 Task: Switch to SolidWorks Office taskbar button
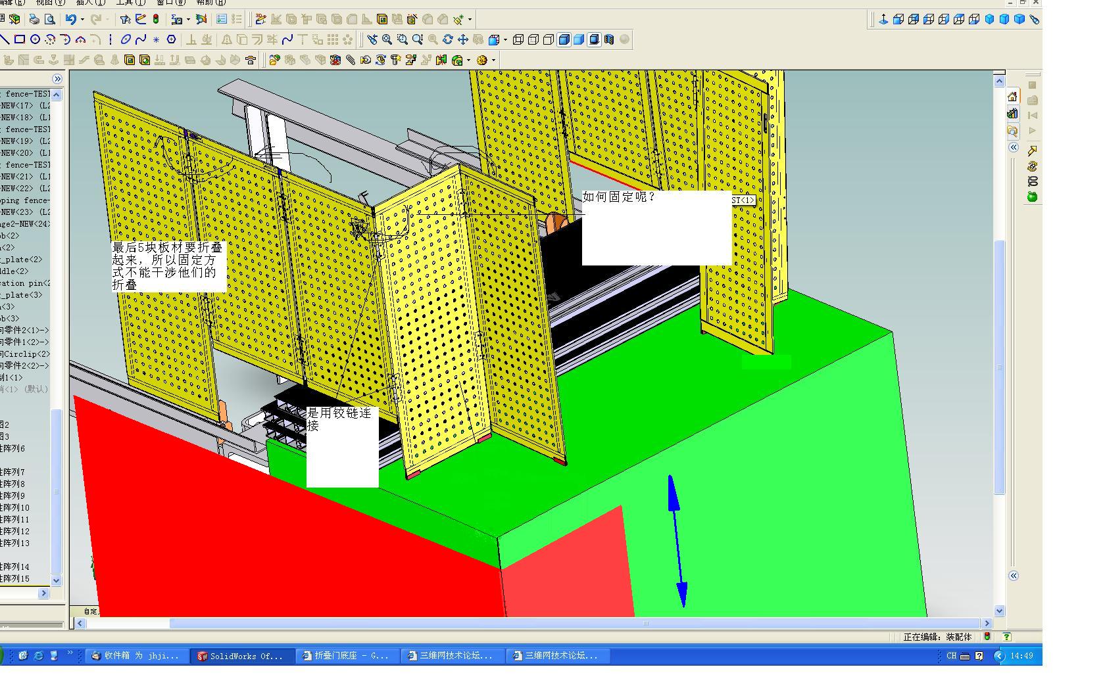(x=242, y=656)
